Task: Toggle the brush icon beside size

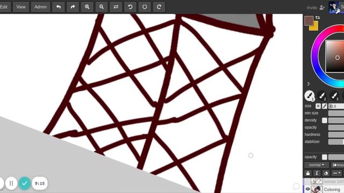Action: click(325, 106)
